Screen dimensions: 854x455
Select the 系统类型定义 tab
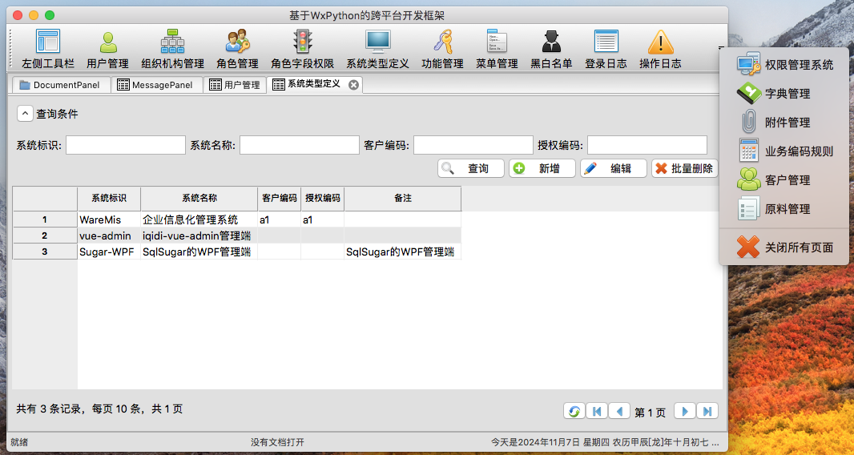(x=314, y=84)
